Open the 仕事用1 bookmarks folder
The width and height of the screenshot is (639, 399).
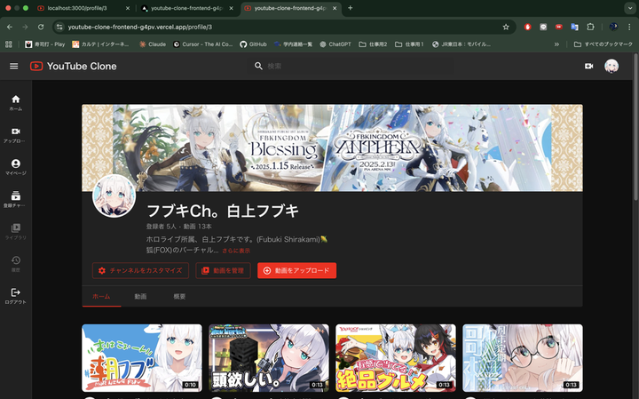click(x=409, y=44)
